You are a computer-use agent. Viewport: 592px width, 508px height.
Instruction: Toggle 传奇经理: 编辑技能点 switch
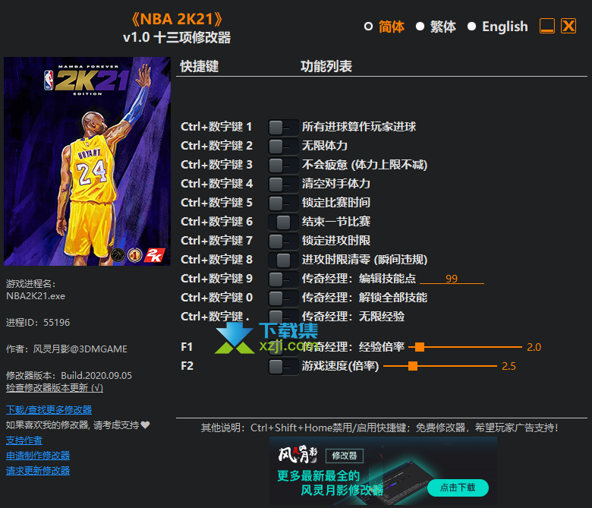coord(283,279)
